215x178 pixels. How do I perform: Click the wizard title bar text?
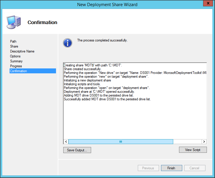tap(107, 4)
